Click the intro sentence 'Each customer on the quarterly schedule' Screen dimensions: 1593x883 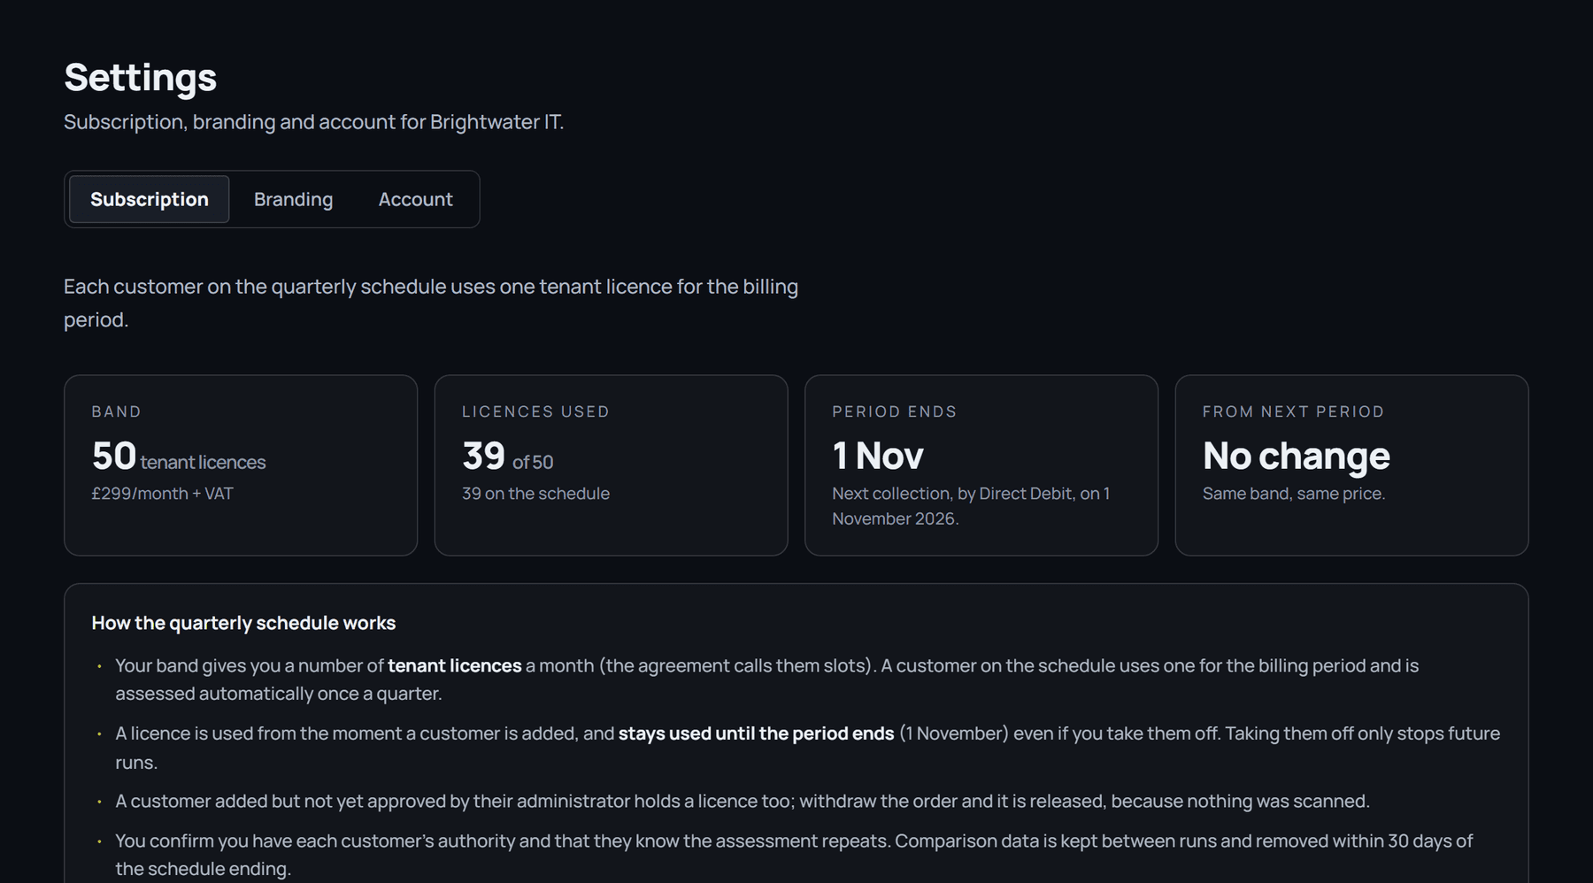(x=431, y=303)
